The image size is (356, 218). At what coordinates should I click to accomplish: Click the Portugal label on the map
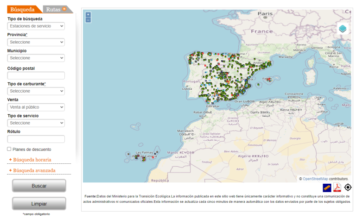pos(191,81)
